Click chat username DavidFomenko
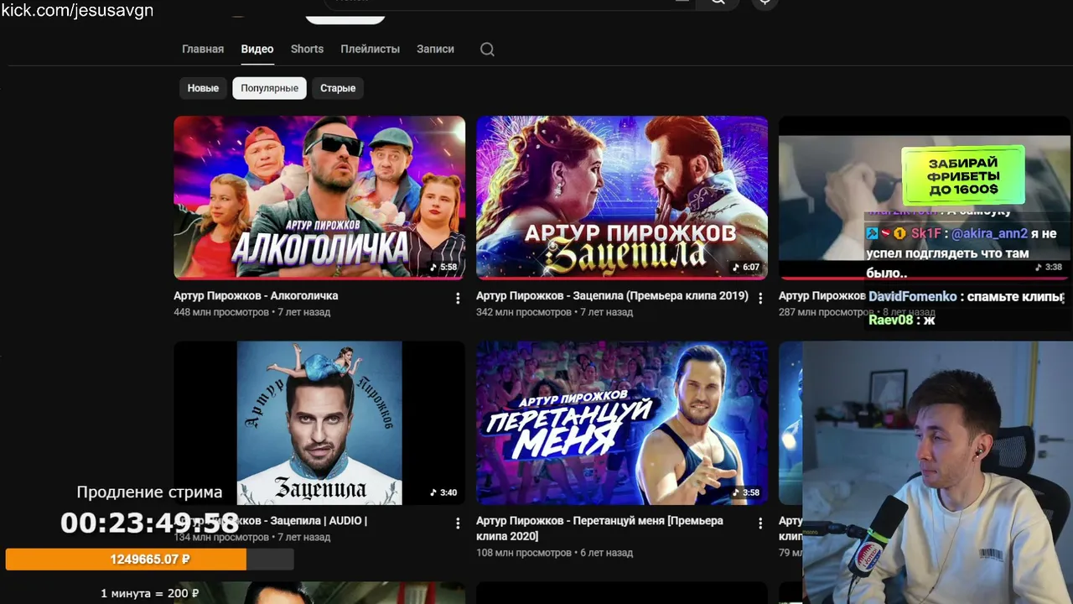 tap(912, 296)
